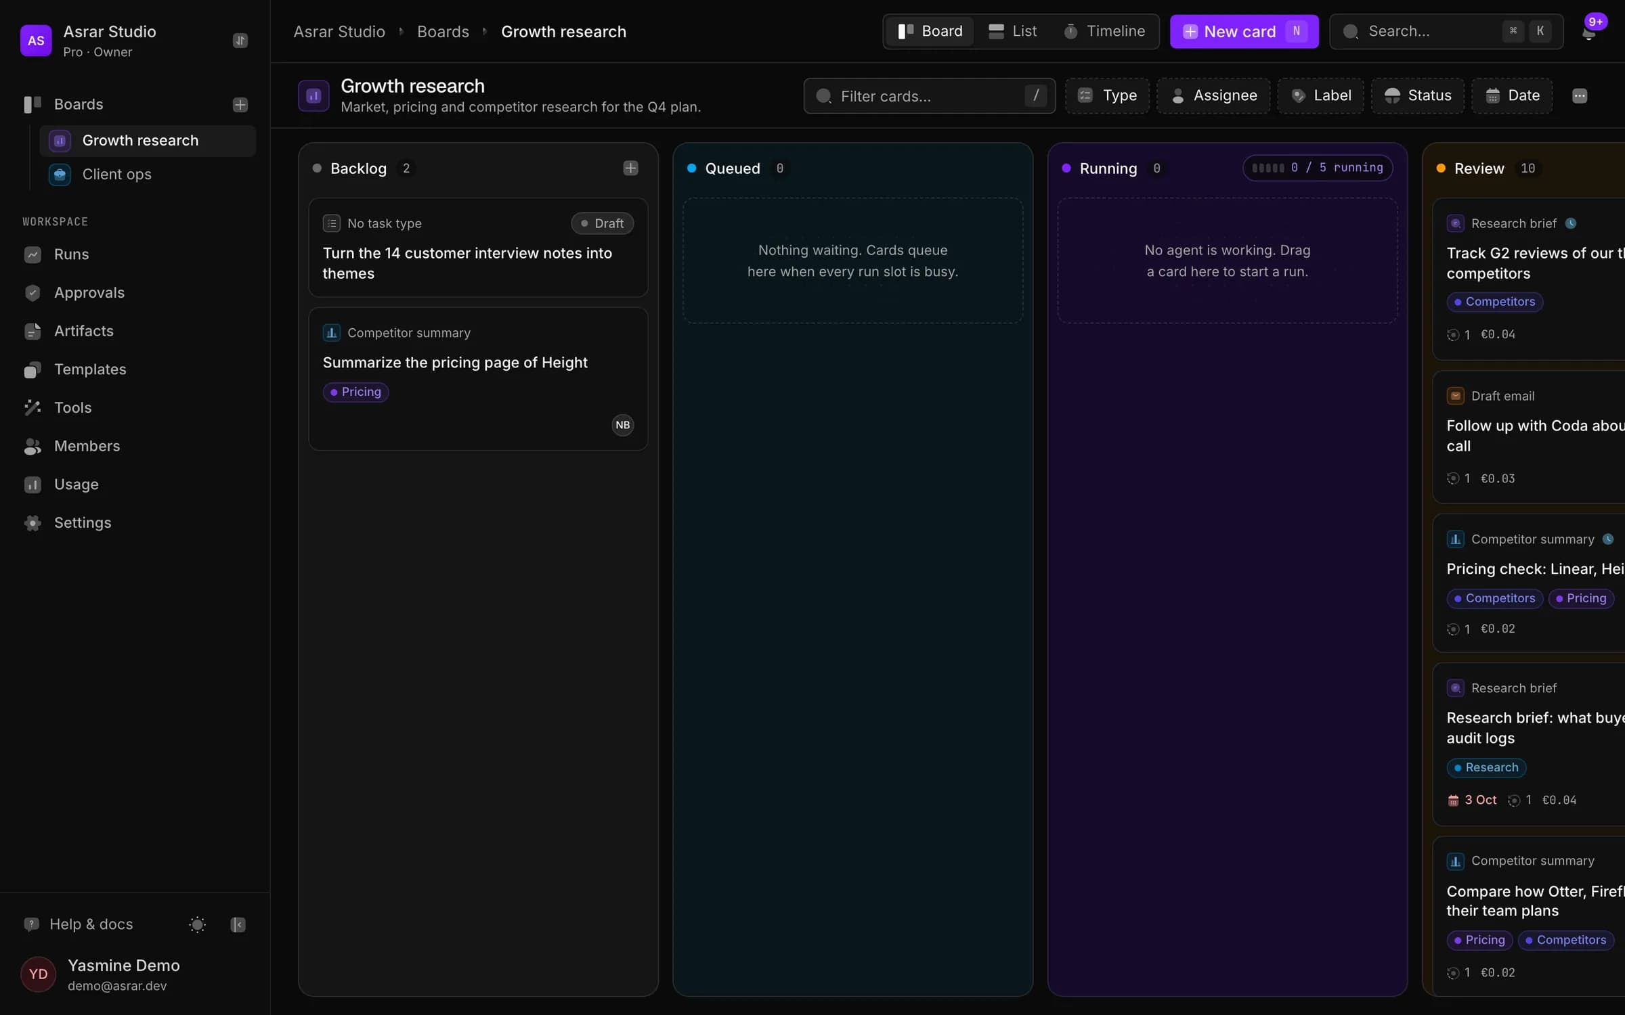Image resolution: width=1625 pixels, height=1015 pixels.
Task: Open the Label filter dropdown
Action: pyautogui.click(x=1320, y=96)
